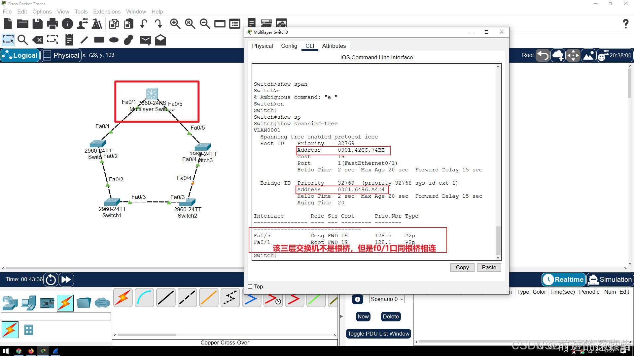Viewport: 634px width, 356px height.
Task: Open the Tools menu
Action: pyautogui.click(x=81, y=12)
